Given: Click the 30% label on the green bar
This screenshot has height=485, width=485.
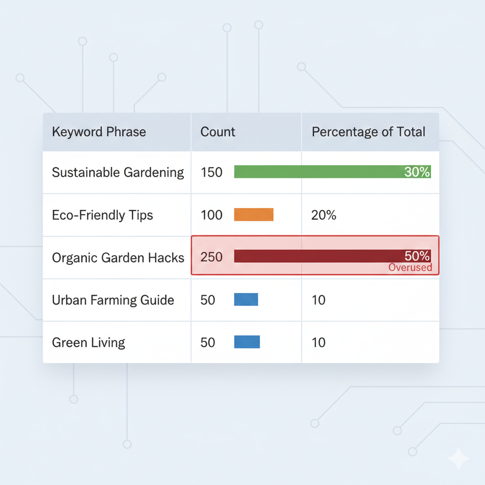Looking at the screenshot, I should 417,172.
